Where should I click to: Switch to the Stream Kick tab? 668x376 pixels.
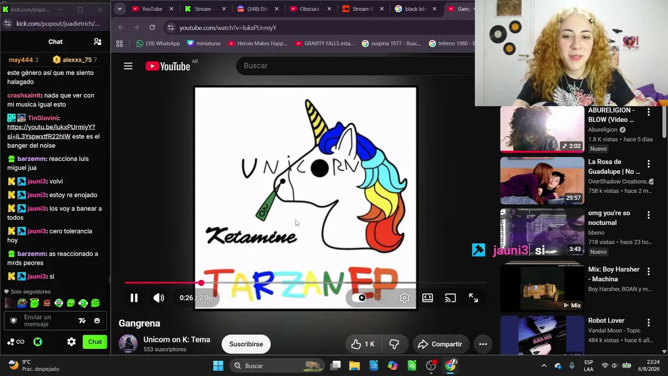(x=199, y=9)
